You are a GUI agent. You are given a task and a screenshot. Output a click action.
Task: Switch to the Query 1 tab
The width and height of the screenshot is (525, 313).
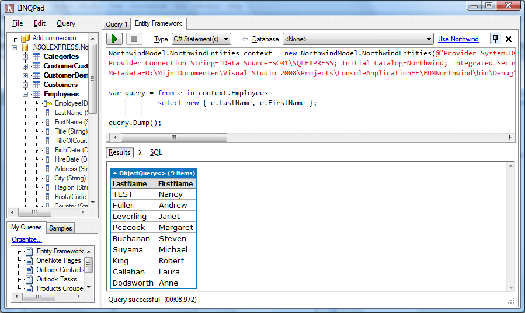117,24
